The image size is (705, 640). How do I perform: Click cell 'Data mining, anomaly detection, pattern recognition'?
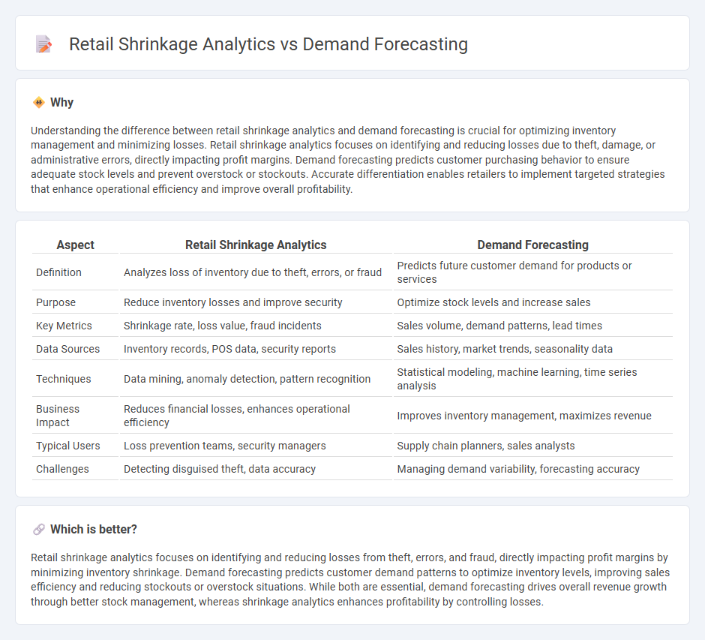click(x=256, y=379)
